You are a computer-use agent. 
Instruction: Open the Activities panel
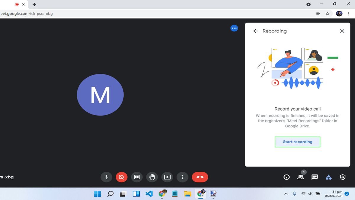[329, 177]
